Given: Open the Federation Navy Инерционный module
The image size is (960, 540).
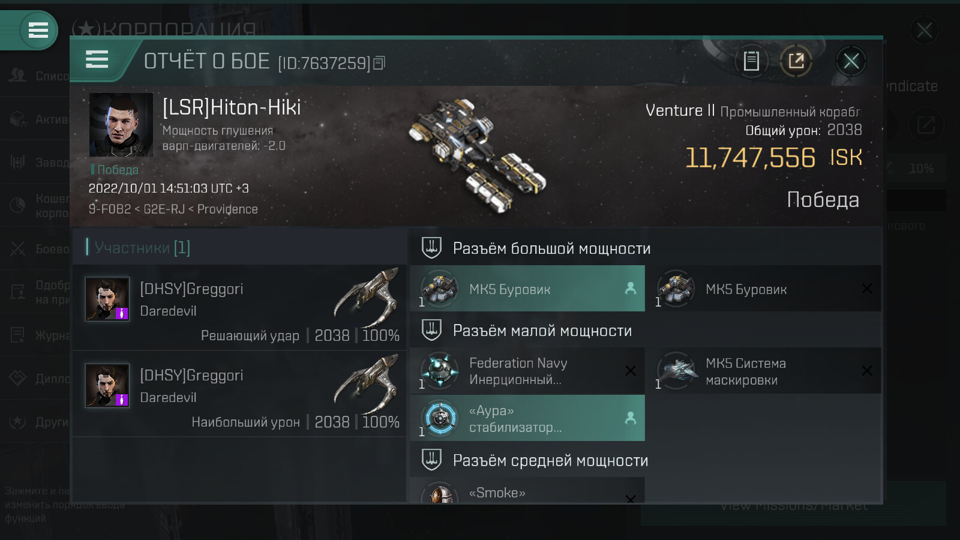Looking at the screenshot, I should [527, 371].
